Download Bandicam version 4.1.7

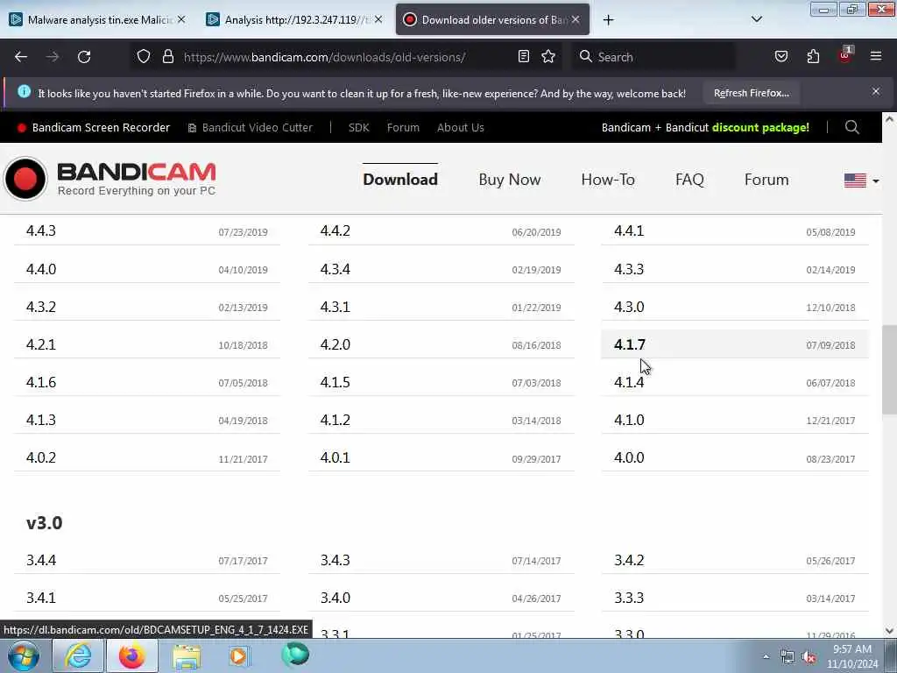click(x=735, y=344)
